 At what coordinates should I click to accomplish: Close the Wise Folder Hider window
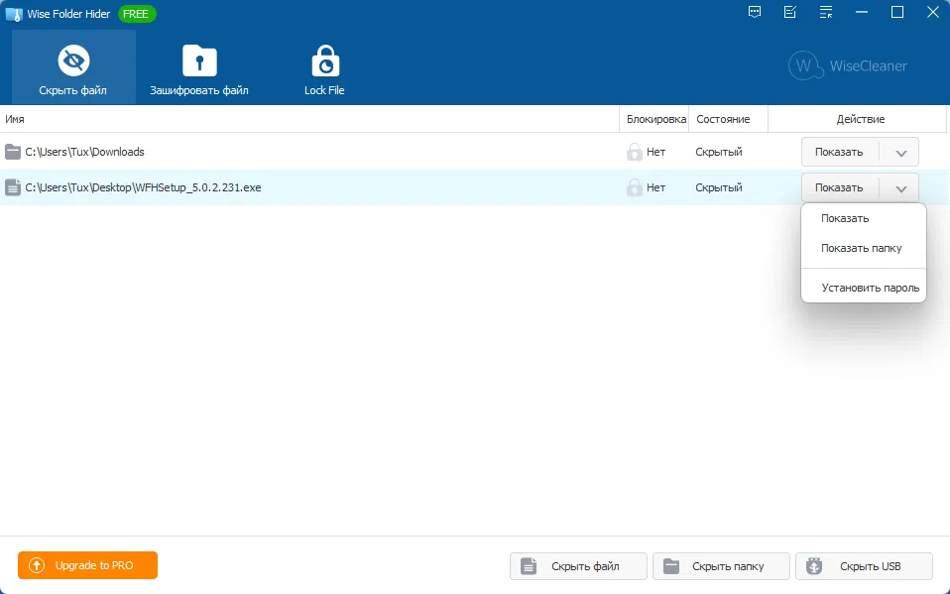(933, 12)
